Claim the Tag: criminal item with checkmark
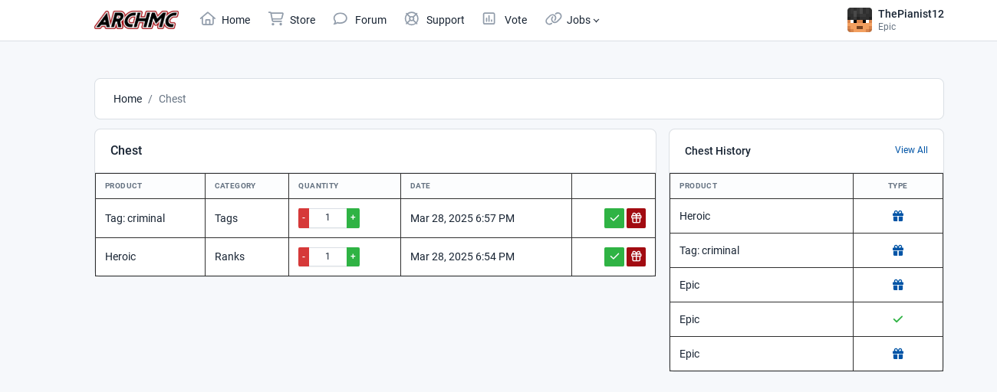Image resolution: width=997 pixels, height=392 pixels. 614,218
